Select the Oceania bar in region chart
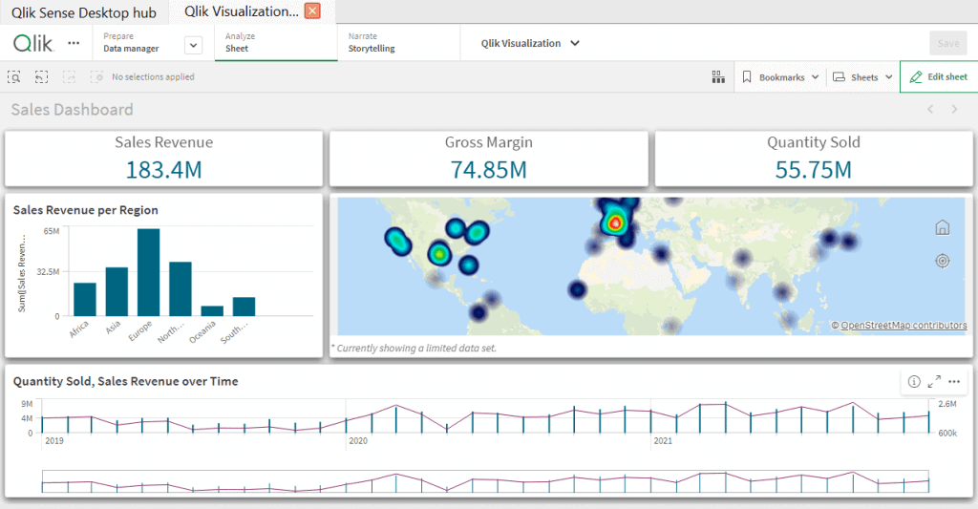 [x=212, y=311]
